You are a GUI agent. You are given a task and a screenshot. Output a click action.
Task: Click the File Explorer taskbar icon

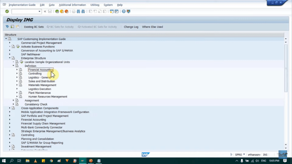point(28,161)
